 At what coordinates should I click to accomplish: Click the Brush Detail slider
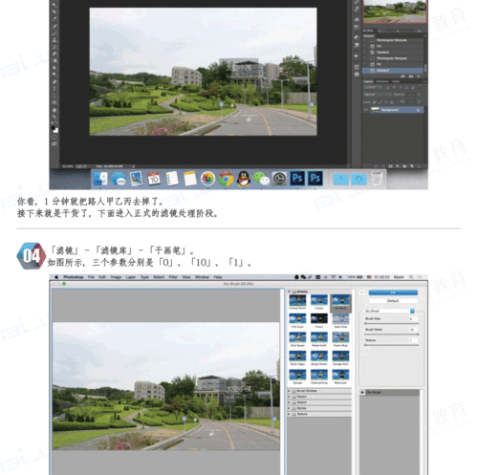tap(392, 335)
